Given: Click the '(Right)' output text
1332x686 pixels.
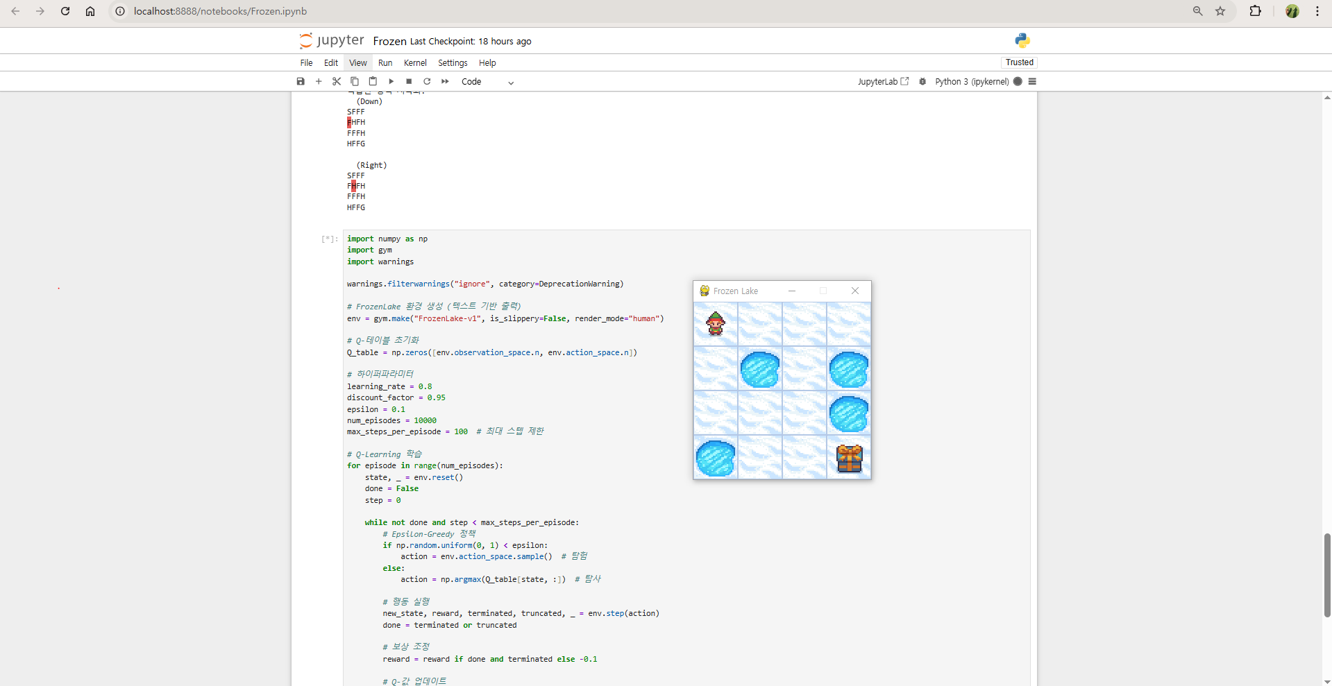Looking at the screenshot, I should pos(372,165).
